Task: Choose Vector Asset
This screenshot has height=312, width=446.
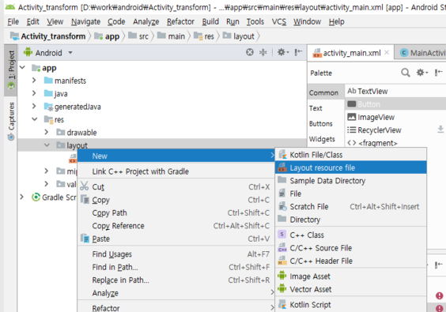Action: tap(351, 289)
